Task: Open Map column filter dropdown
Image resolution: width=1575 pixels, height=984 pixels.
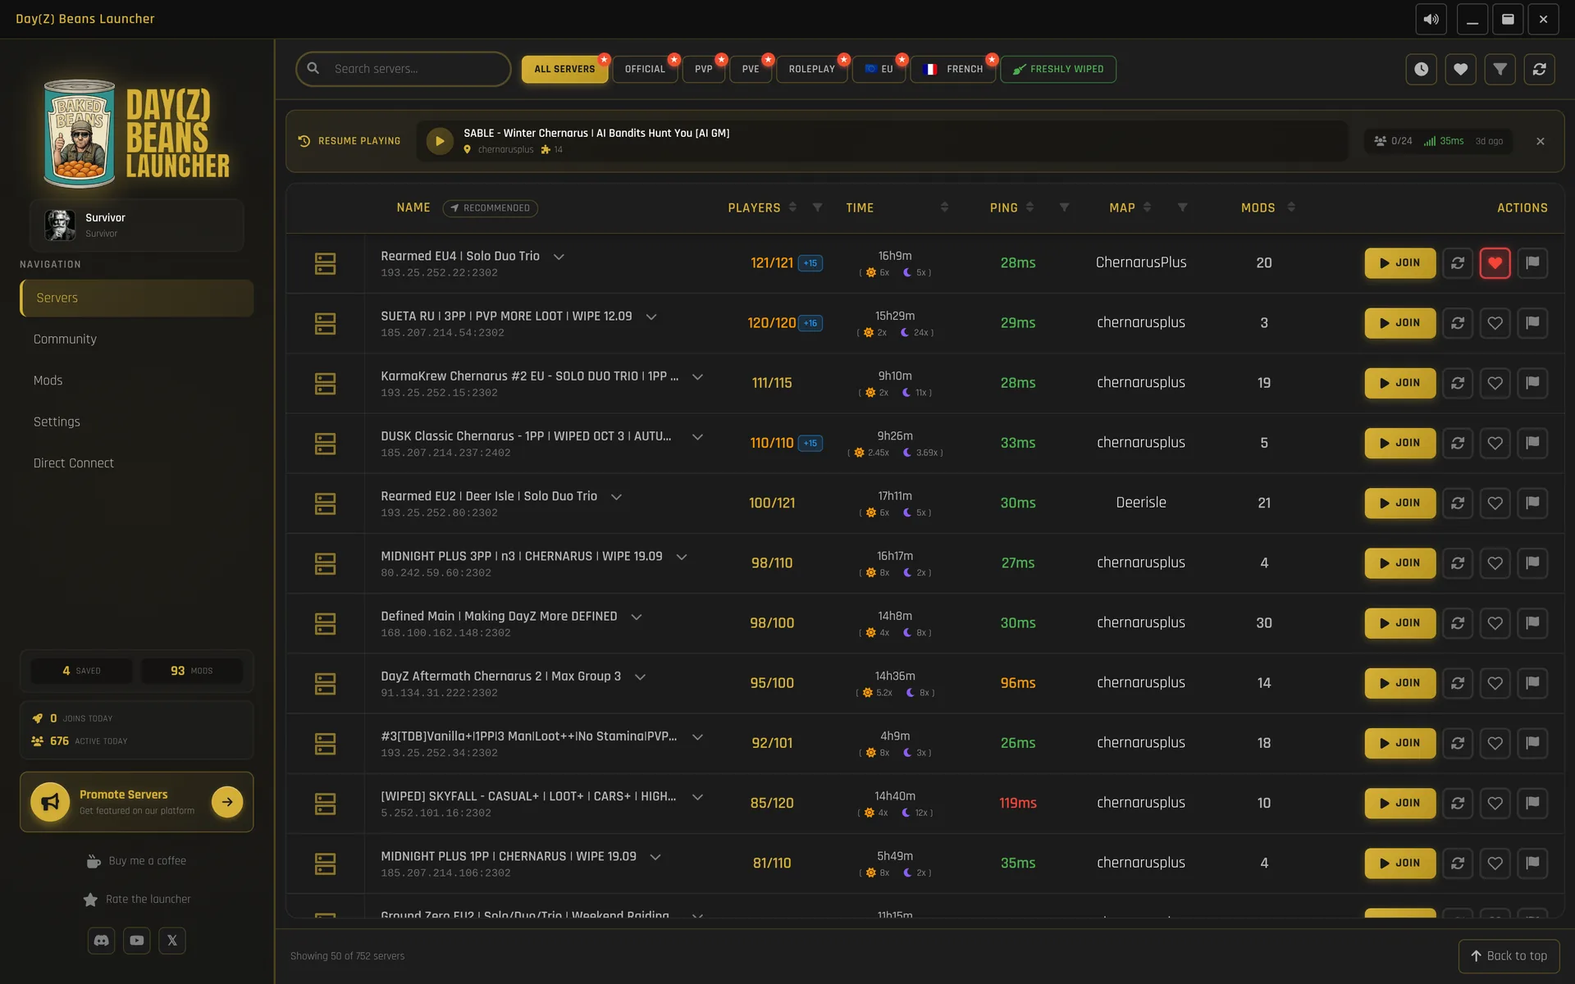Action: pyautogui.click(x=1182, y=207)
